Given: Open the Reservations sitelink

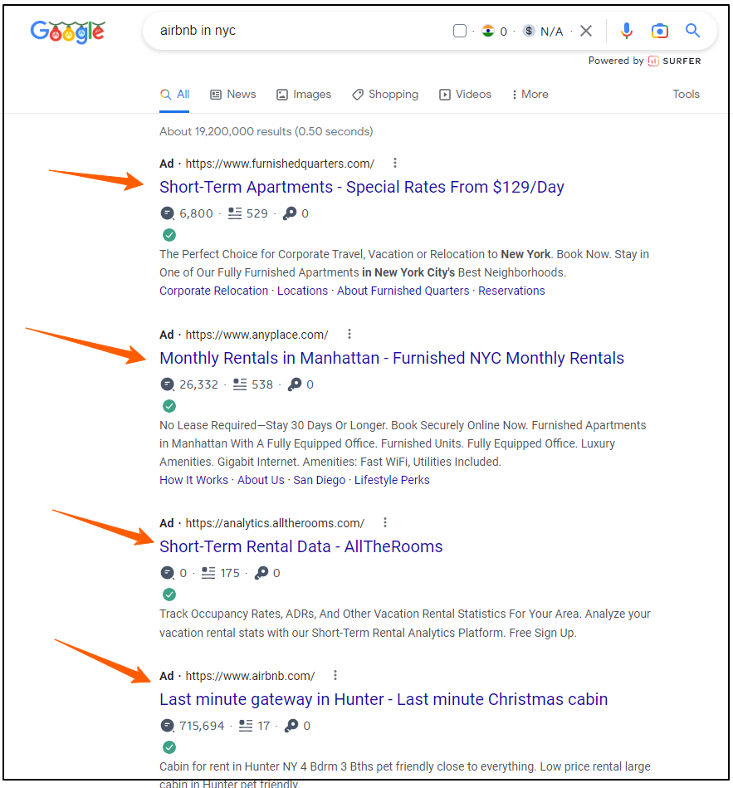Looking at the screenshot, I should [x=511, y=291].
